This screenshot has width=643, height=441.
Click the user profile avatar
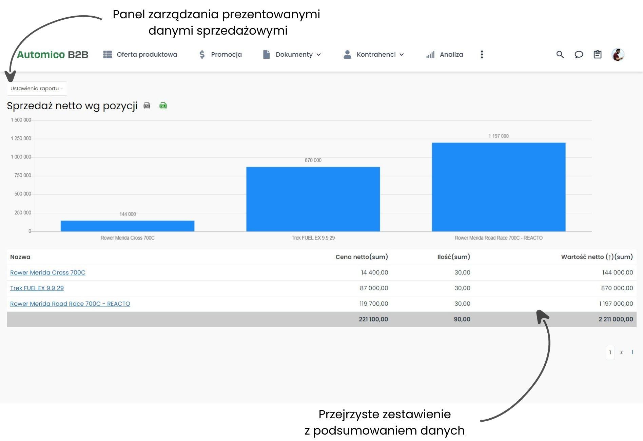pos(618,55)
